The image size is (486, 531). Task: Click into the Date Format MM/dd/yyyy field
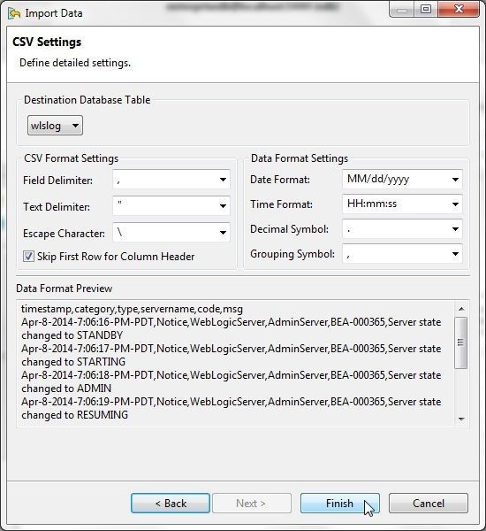396,179
